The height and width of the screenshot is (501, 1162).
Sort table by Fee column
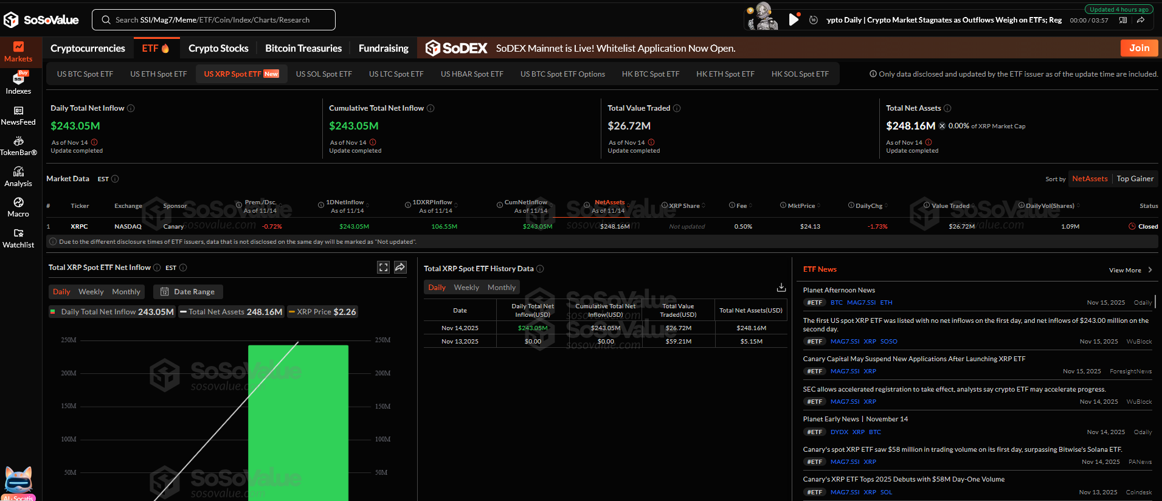coord(741,206)
